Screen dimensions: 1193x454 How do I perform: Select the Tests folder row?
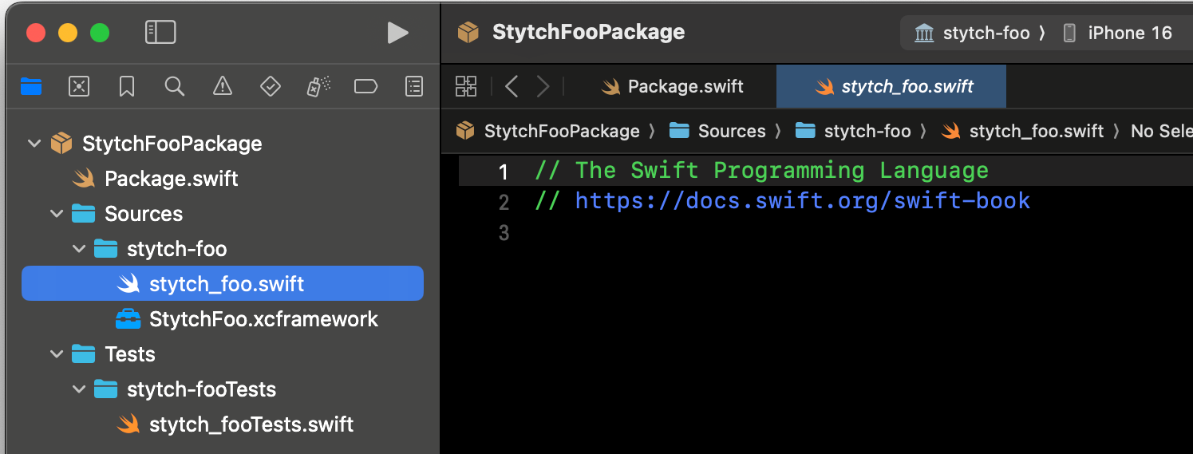click(223, 354)
